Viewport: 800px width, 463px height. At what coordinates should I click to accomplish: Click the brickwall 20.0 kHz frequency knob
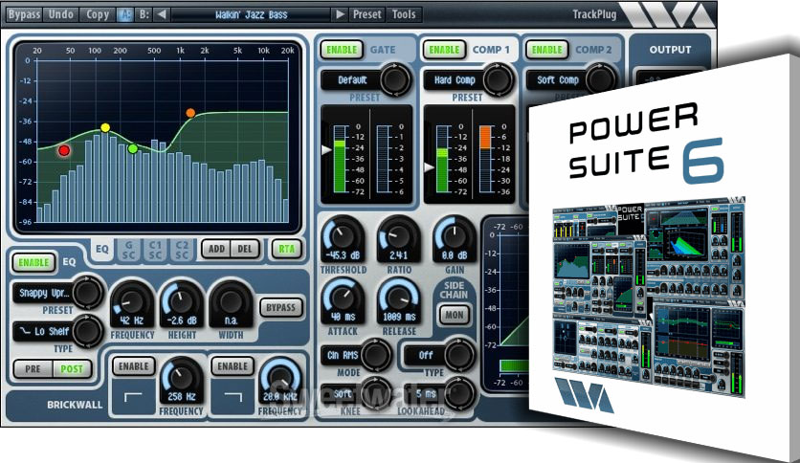point(280,380)
